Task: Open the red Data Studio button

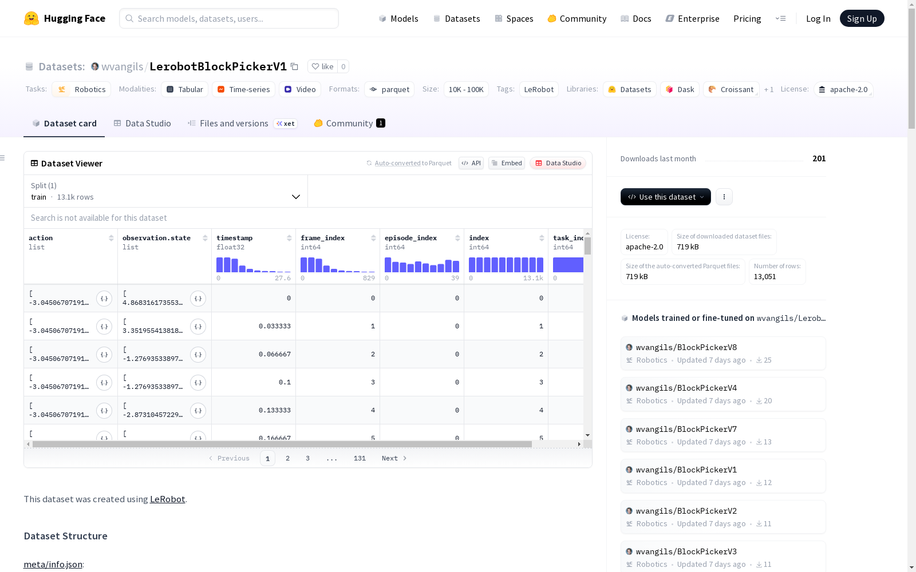Action: pyautogui.click(x=558, y=163)
